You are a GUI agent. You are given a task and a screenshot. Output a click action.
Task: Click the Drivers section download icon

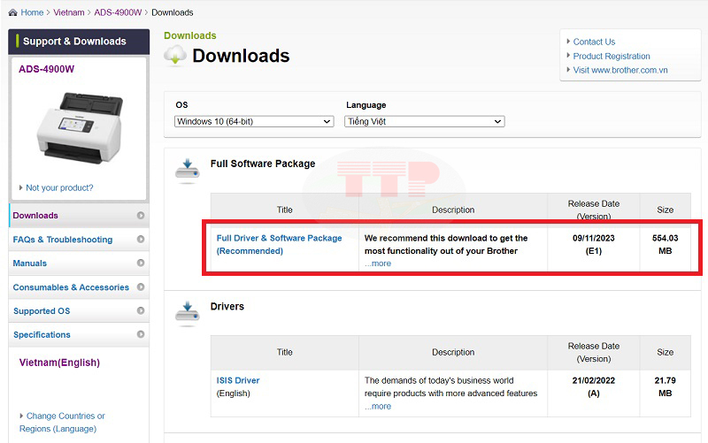click(x=187, y=311)
